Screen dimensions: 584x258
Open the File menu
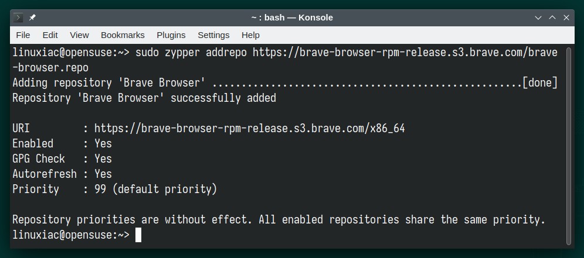coord(23,35)
